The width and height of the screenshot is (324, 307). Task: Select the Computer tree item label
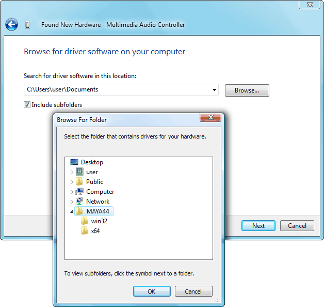(x=100, y=192)
